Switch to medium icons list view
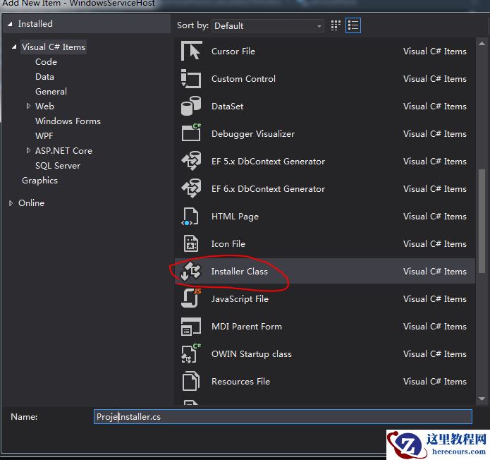The width and height of the screenshot is (490, 460). 353,25
